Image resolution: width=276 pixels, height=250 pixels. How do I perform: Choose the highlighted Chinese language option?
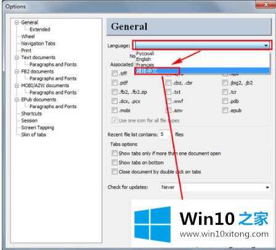pyautogui.click(x=202, y=71)
